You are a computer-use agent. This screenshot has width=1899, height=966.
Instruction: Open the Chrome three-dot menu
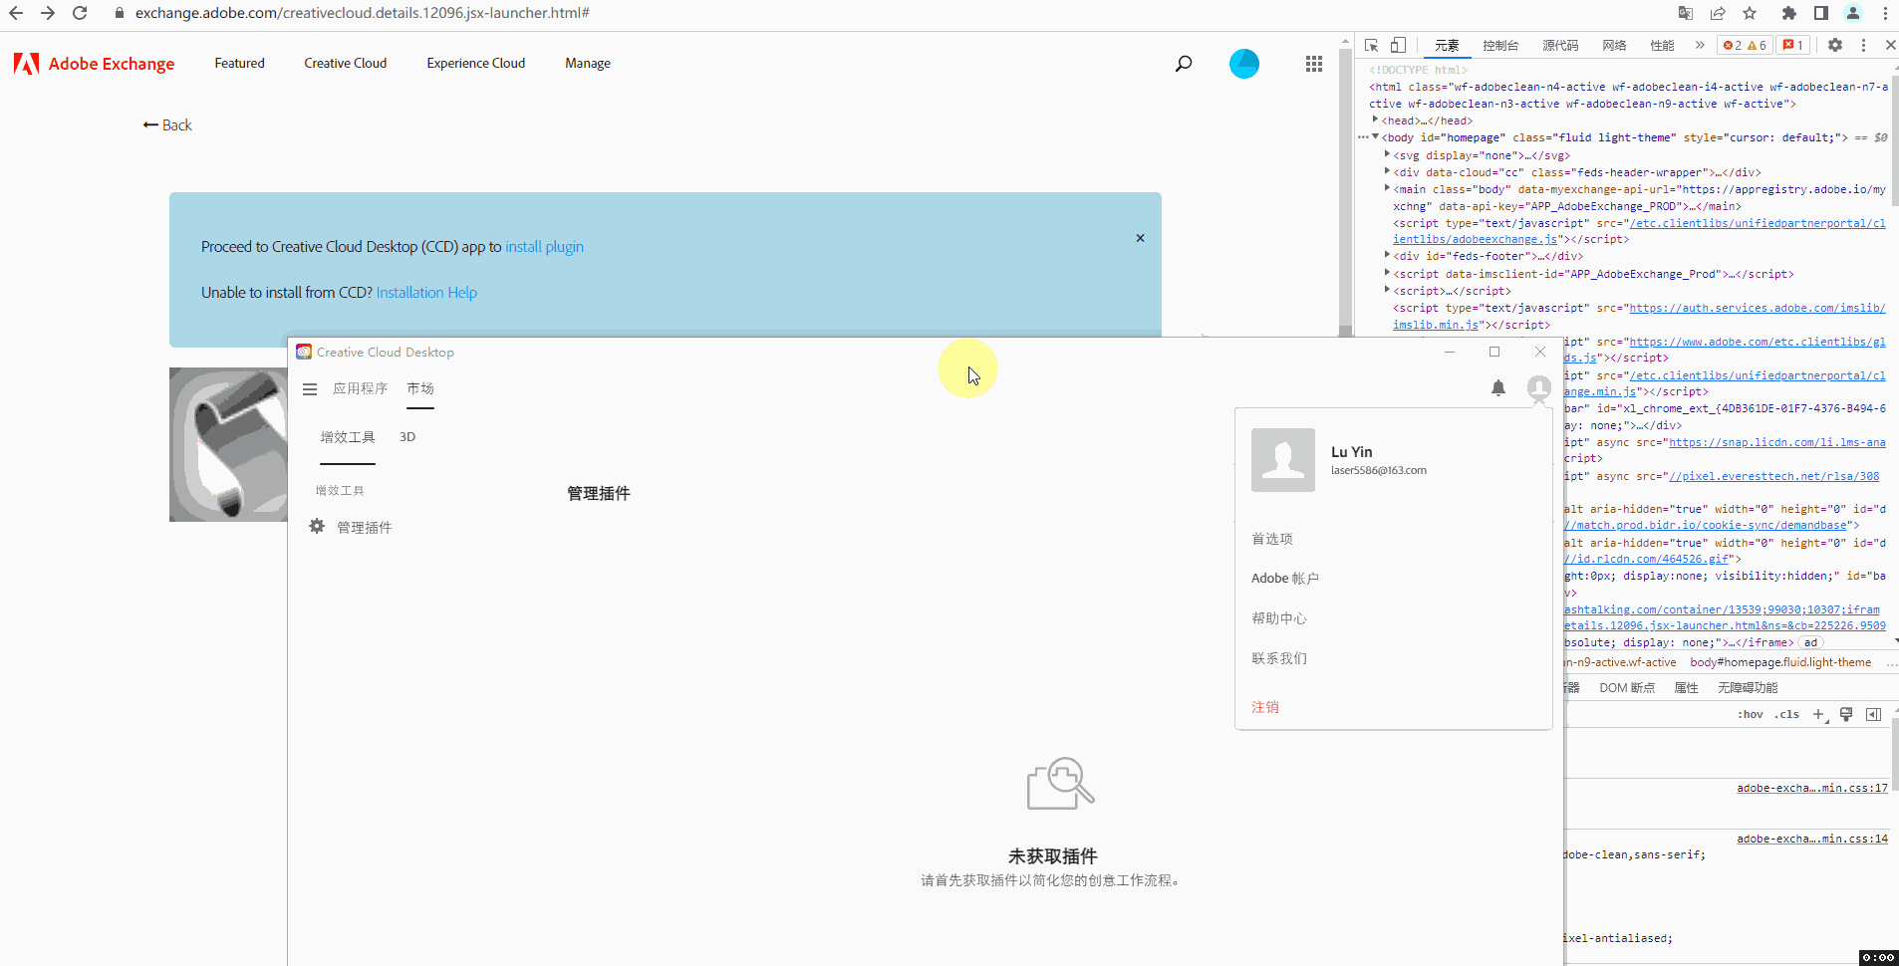[x=1885, y=13]
